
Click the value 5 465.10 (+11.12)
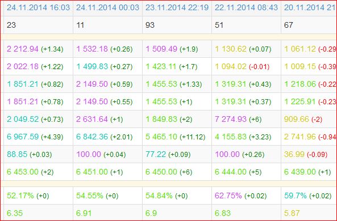click(176, 137)
